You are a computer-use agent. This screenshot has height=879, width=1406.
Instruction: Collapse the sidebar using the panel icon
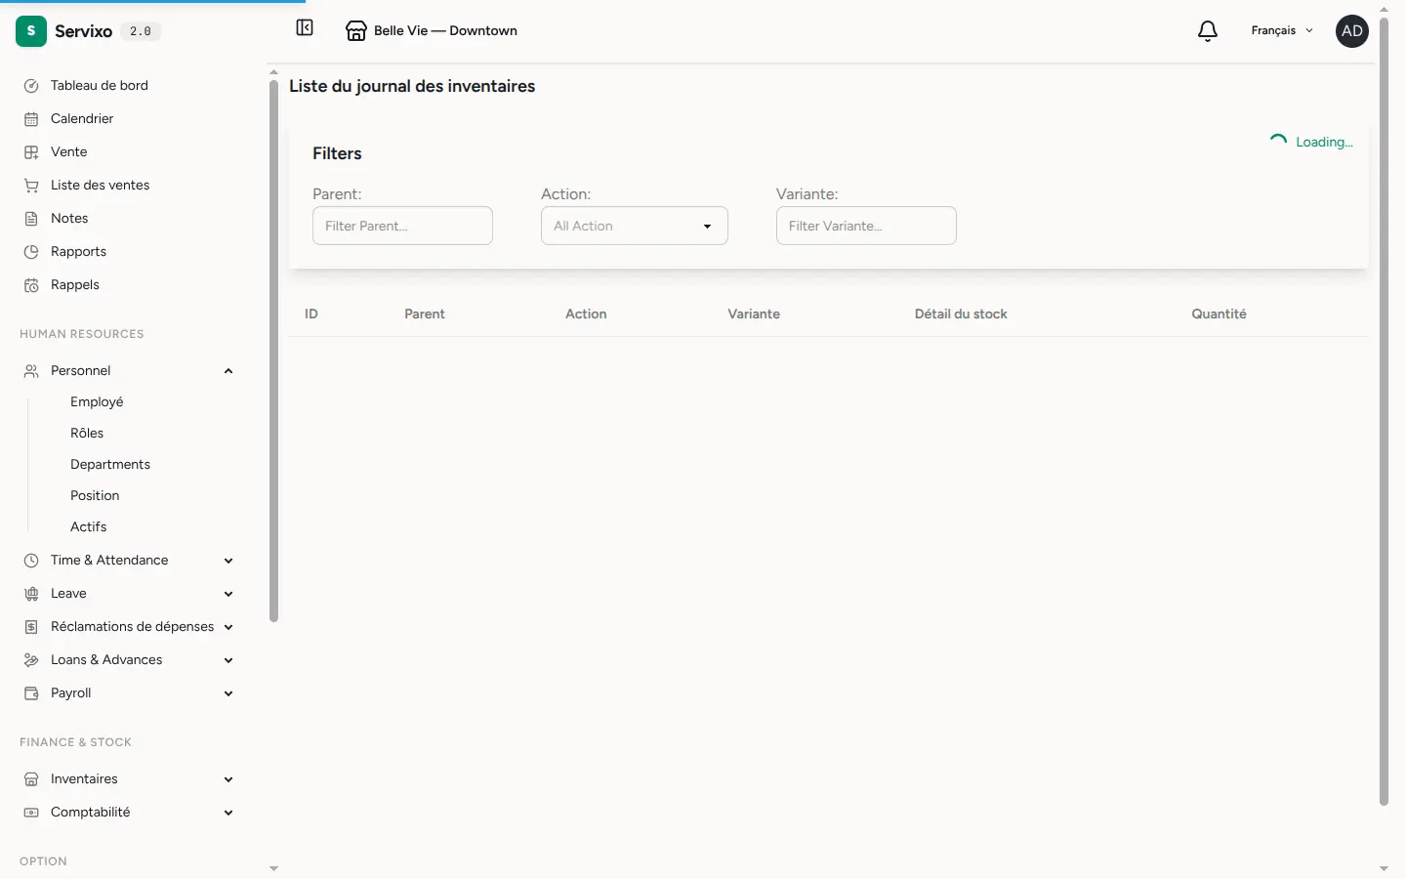click(305, 28)
